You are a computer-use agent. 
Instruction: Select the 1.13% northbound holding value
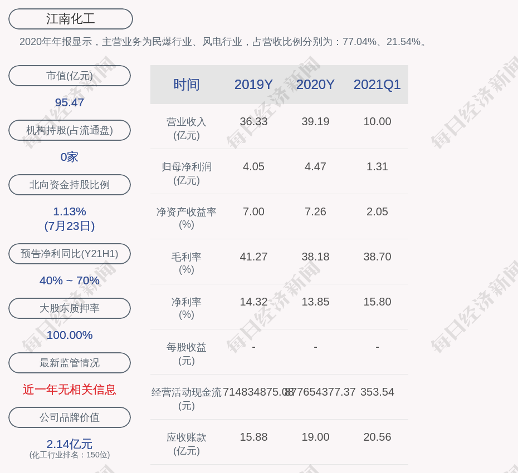(x=70, y=211)
